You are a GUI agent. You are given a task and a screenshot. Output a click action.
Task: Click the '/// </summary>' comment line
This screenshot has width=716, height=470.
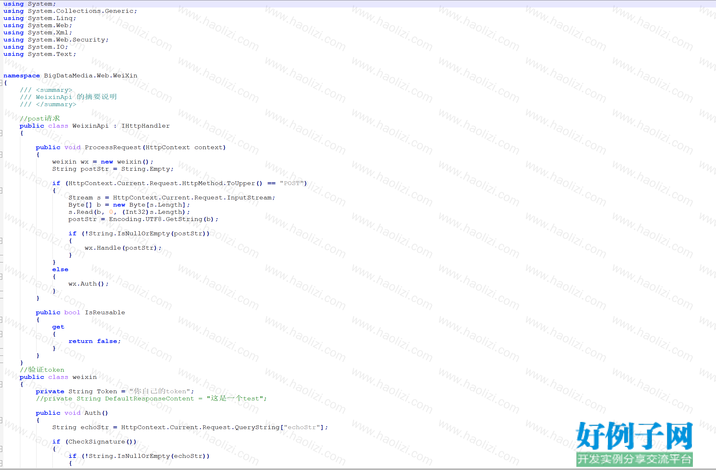coord(48,104)
